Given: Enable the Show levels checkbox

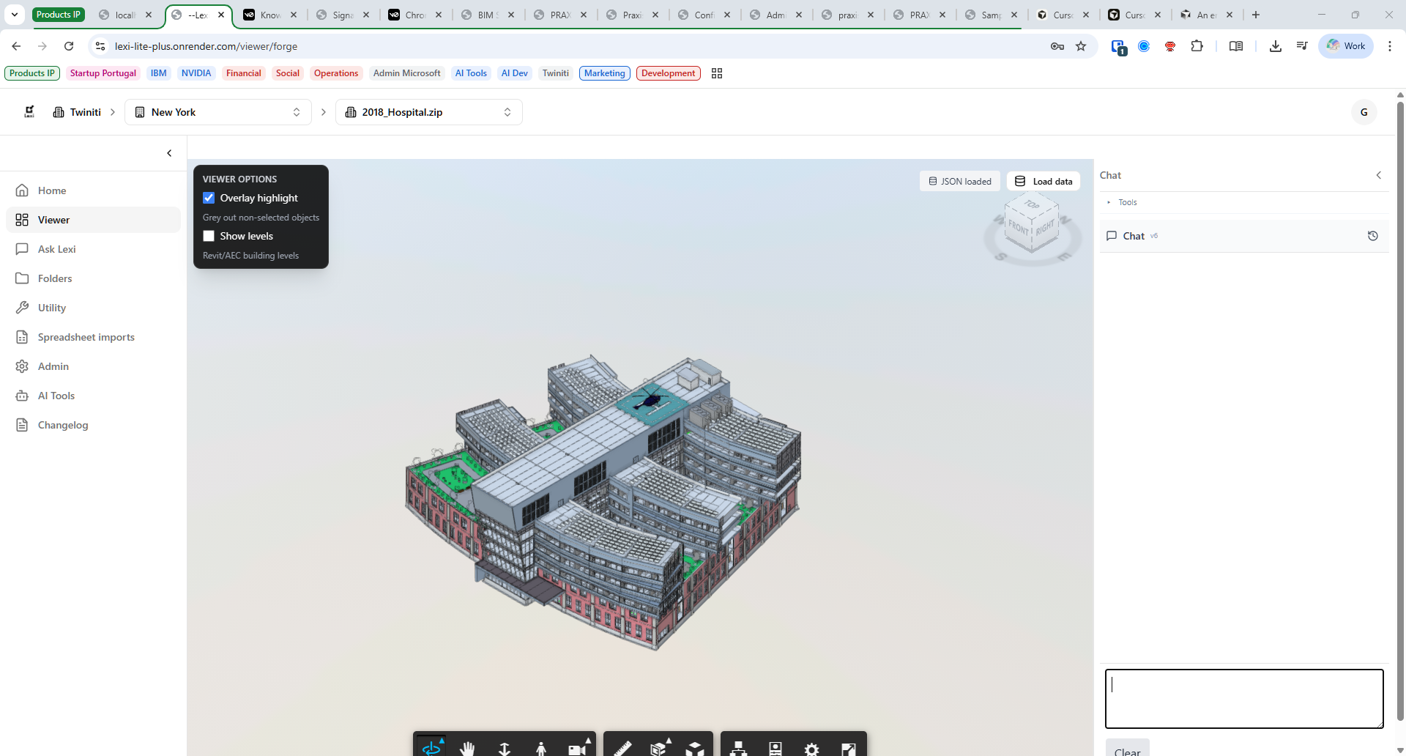Looking at the screenshot, I should point(209,236).
